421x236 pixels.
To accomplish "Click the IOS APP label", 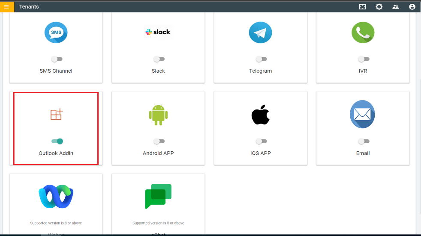I will tap(260, 153).
